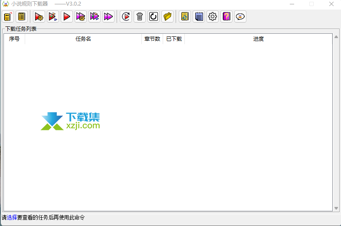The width and height of the screenshot is (341, 226).
Task: Click the plain purple double-play icon
Action: tap(108, 16)
